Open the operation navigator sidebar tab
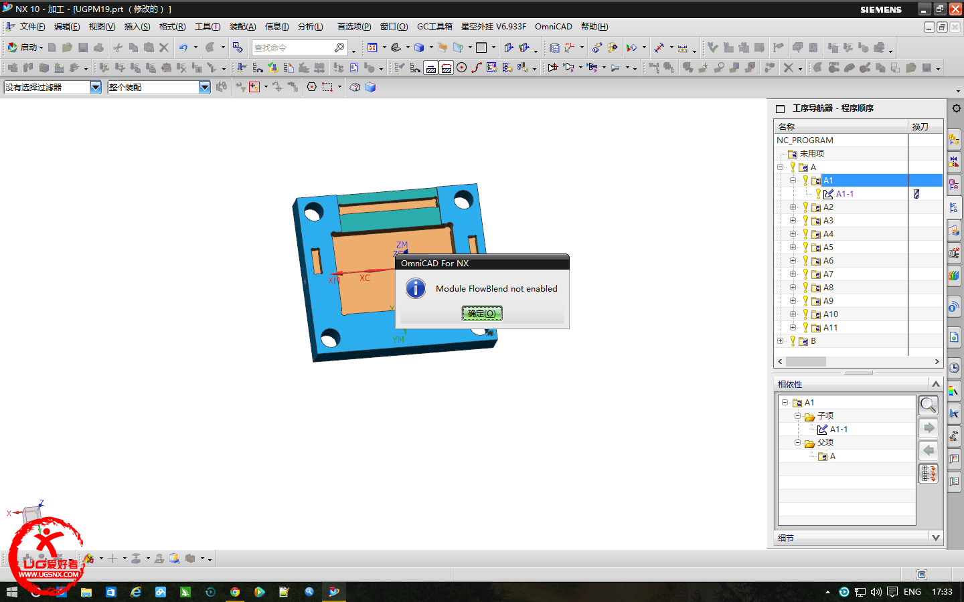This screenshot has width=964, height=602. pyautogui.click(x=954, y=208)
